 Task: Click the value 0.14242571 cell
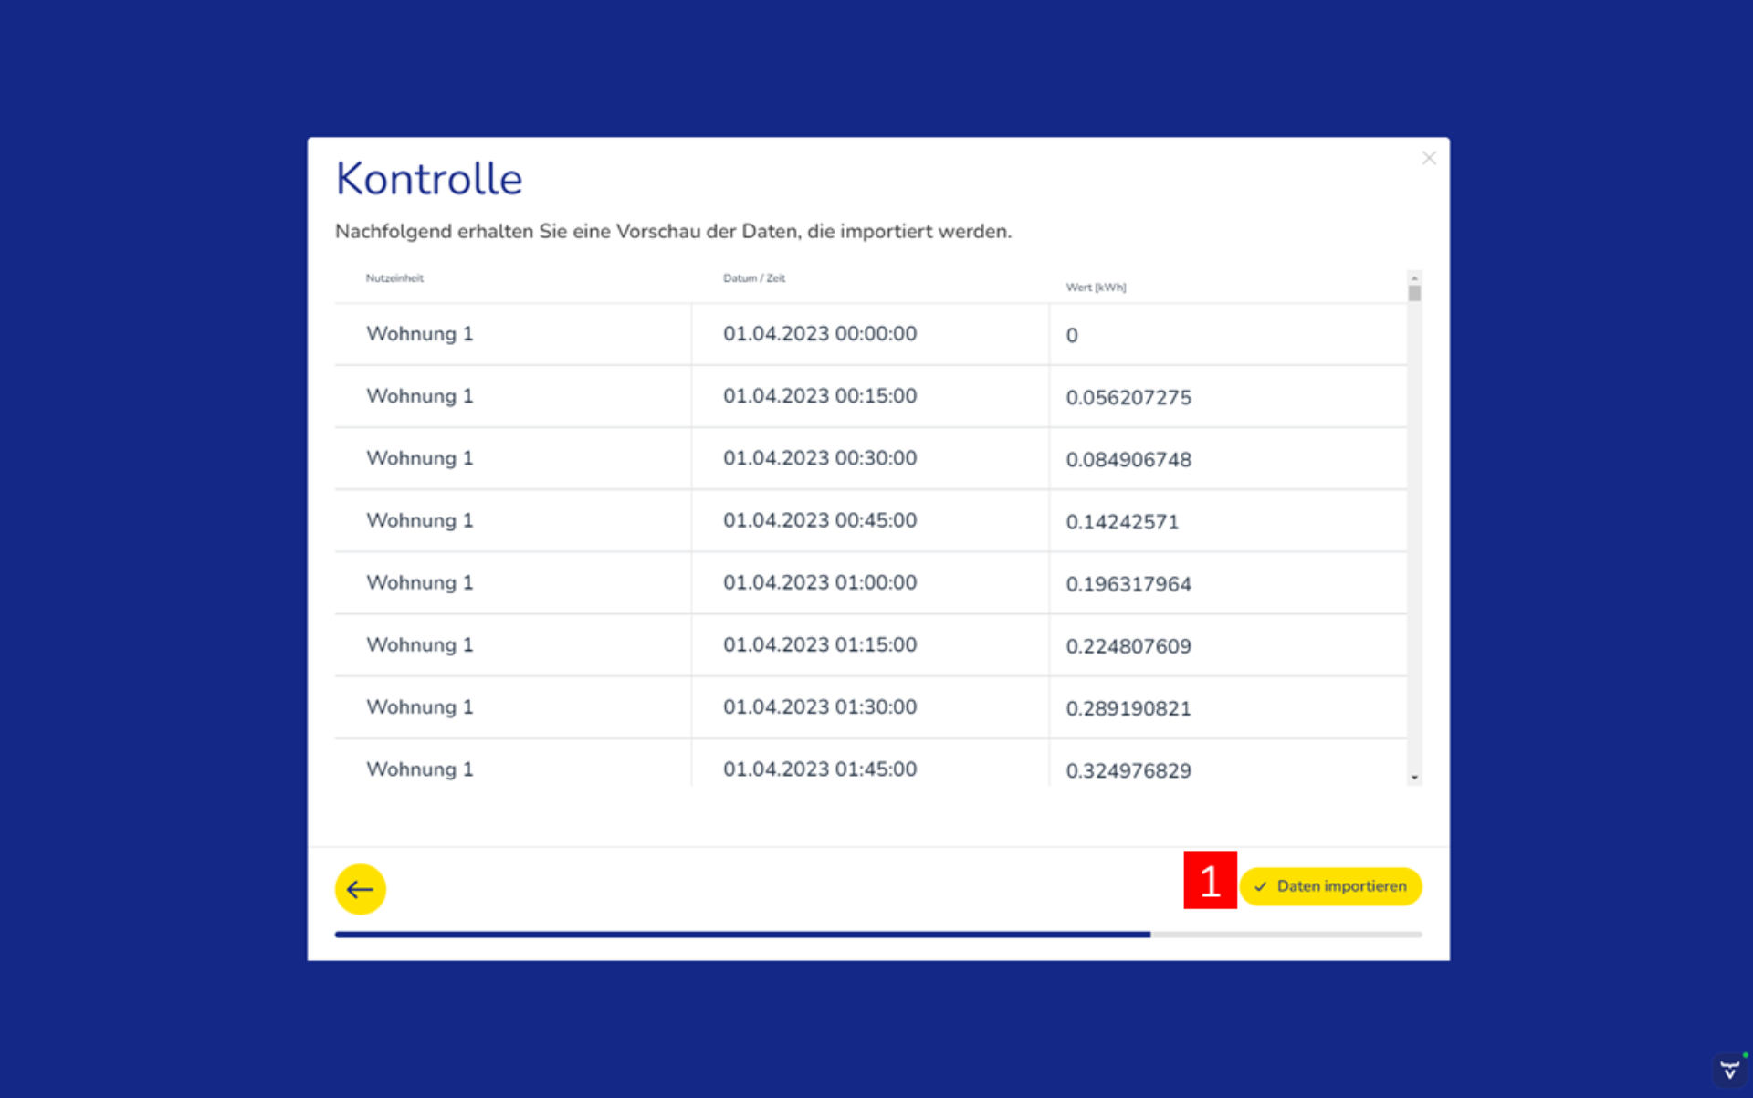pyautogui.click(x=1121, y=522)
